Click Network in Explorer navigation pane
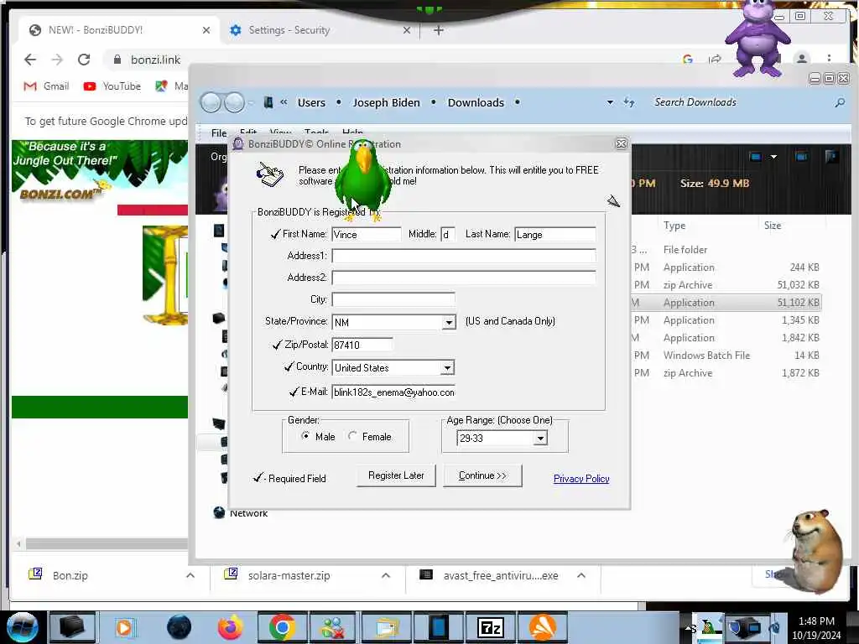This screenshot has width=859, height=644. pos(248,513)
